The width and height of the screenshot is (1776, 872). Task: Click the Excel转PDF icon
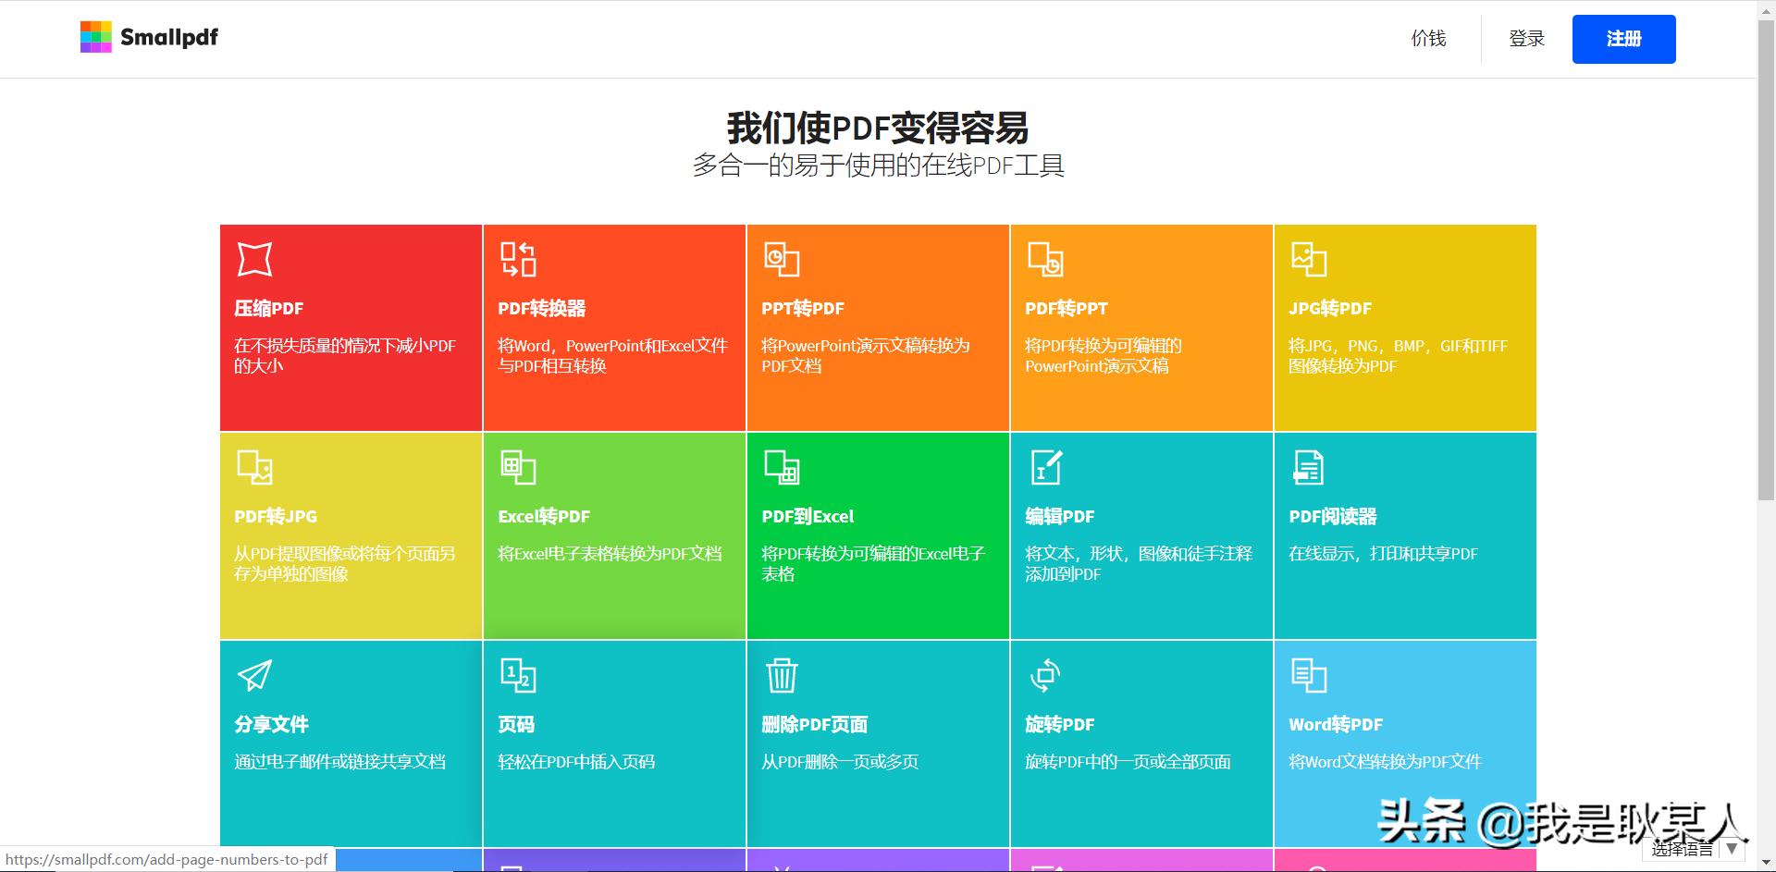[x=518, y=467]
